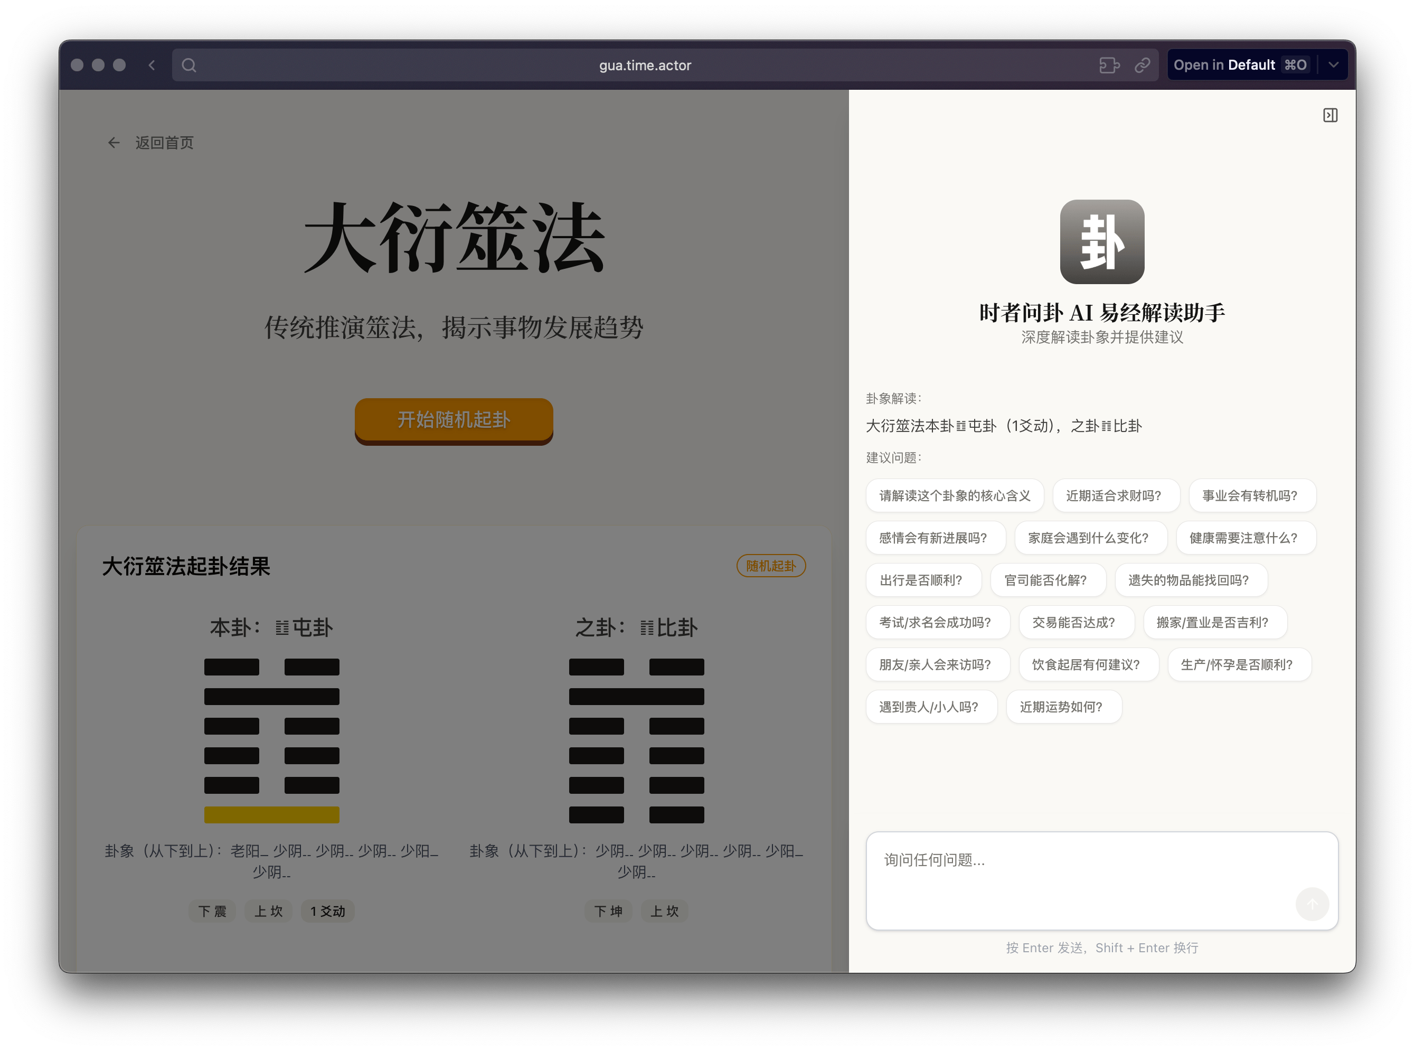Pick the 交易能否达成? chip

[x=1076, y=622]
